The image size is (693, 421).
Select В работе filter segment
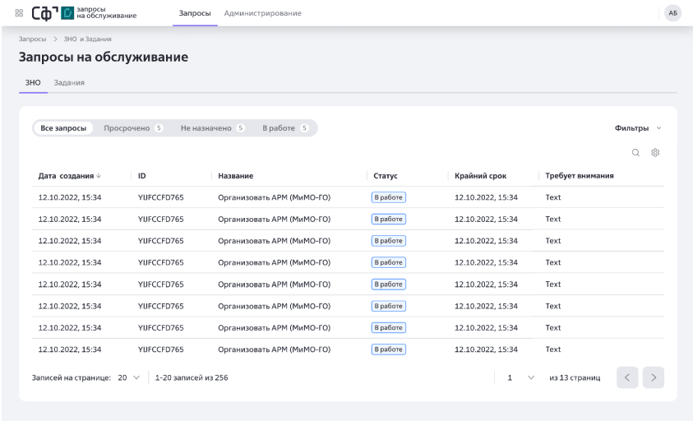[x=285, y=128]
